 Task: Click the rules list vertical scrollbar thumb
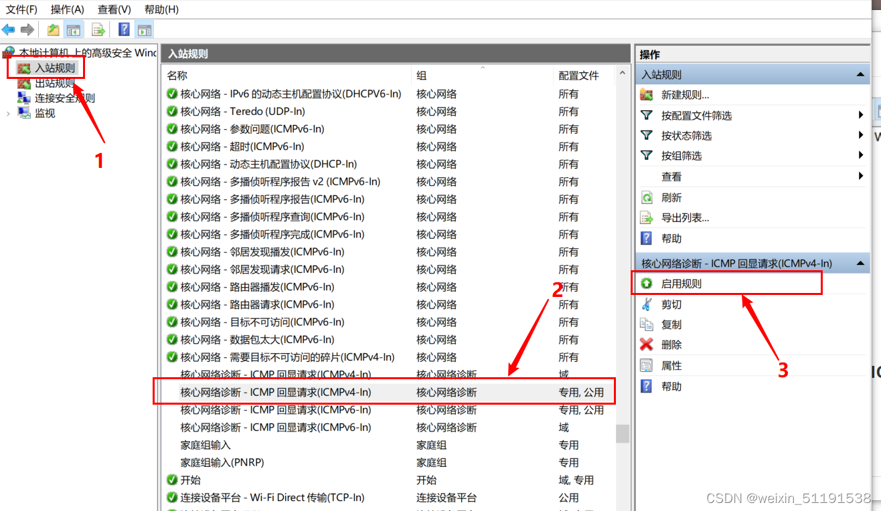pos(623,434)
